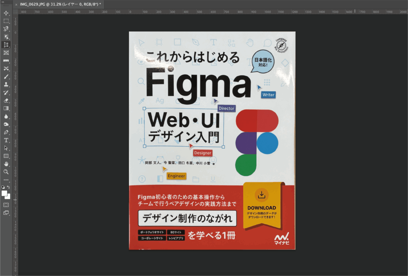The height and width of the screenshot is (276, 408).
Task: Select the Rectangular Marquee tool
Action: 6,21
